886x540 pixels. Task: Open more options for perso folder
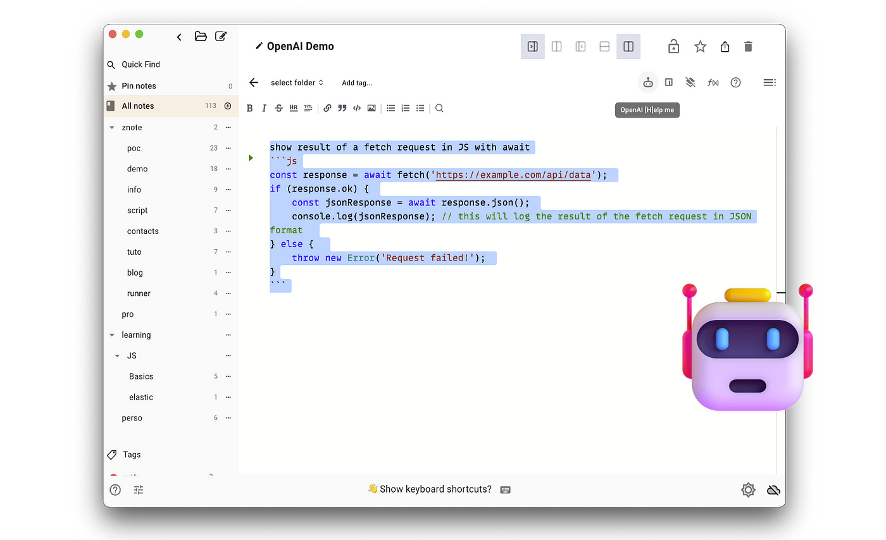pos(228,418)
